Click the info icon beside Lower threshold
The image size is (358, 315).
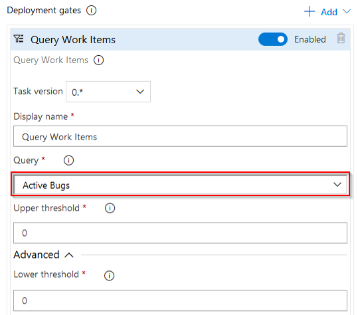point(109,276)
